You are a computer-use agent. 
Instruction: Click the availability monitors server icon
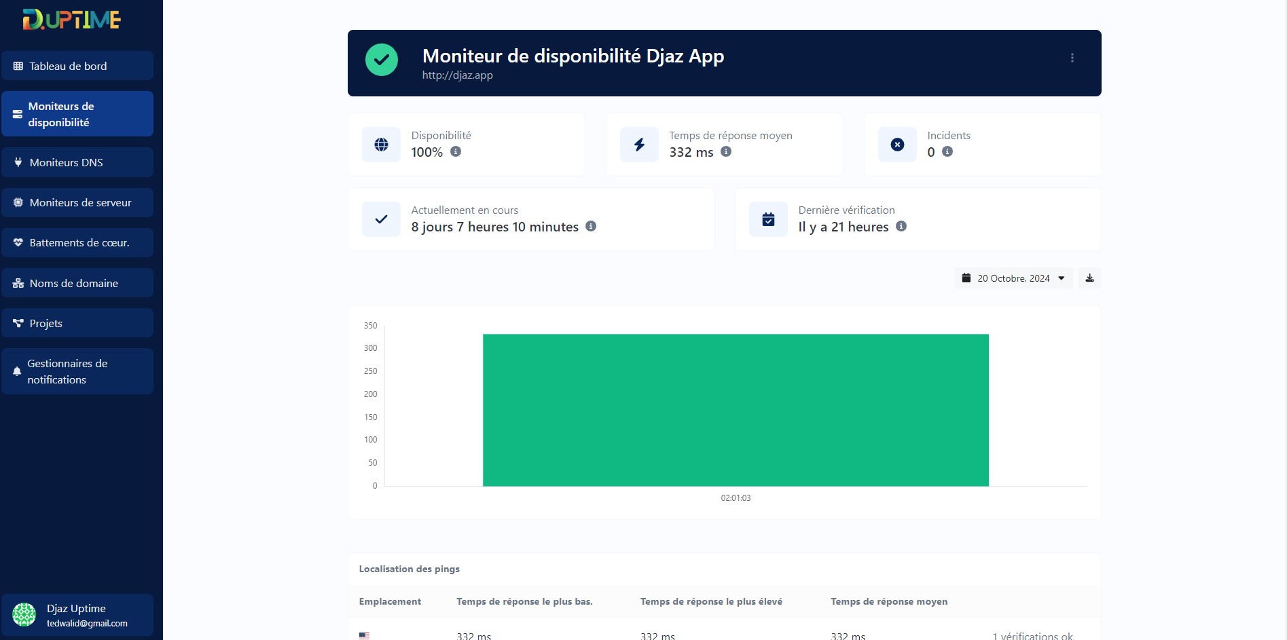tap(18, 114)
